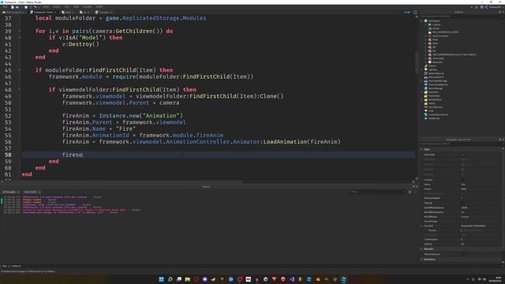Place cursor on line 58 after fireso
Image resolution: width=505 pixels, height=284 pixels.
(x=83, y=155)
